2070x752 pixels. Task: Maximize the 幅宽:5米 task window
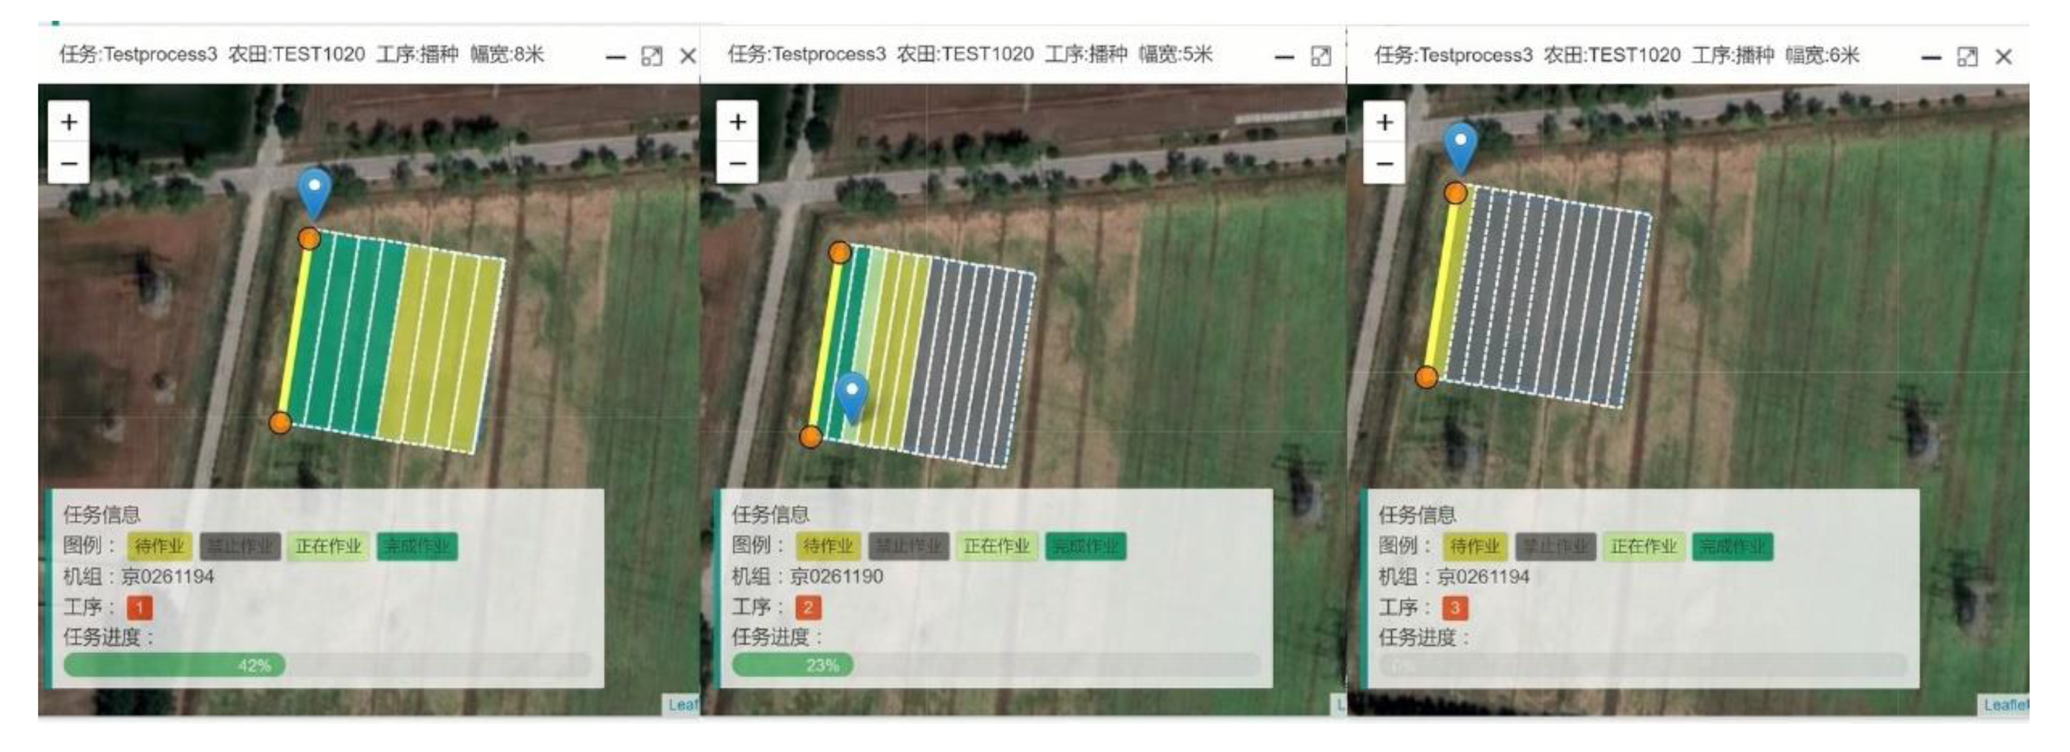pyautogui.click(x=1320, y=56)
